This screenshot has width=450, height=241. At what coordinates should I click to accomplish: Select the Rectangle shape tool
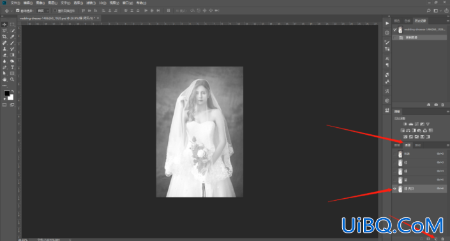(x=12, y=74)
